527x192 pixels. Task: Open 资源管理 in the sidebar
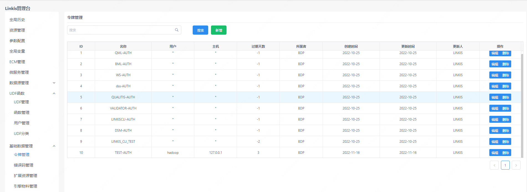click(17, 30)
